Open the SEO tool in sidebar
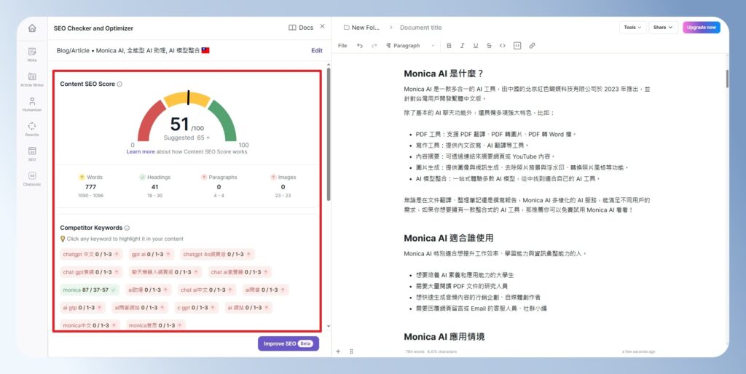Image resolution: width=746 pixels, height=374 pixels. coord(32,154)
